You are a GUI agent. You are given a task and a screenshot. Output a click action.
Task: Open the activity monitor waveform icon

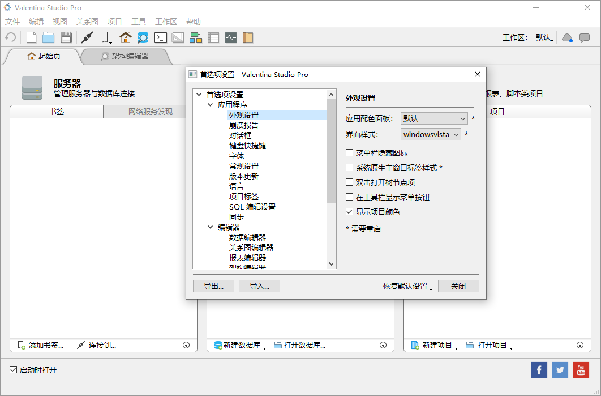(x=231, y=37)
